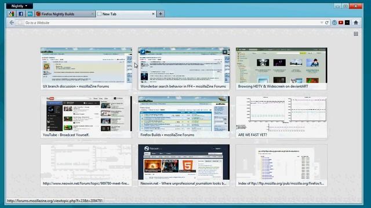
Task: Go to the Home page icon
Action: (356, 23)
